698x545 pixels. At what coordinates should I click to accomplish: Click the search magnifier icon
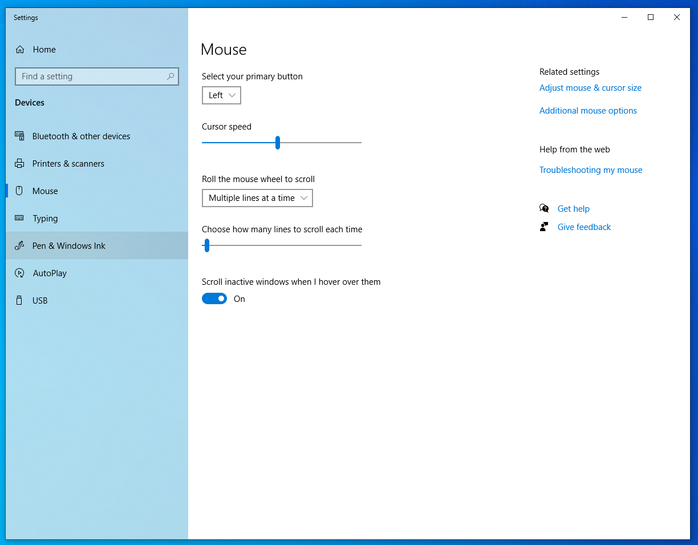pyautogui.click(x=171, y=76)
